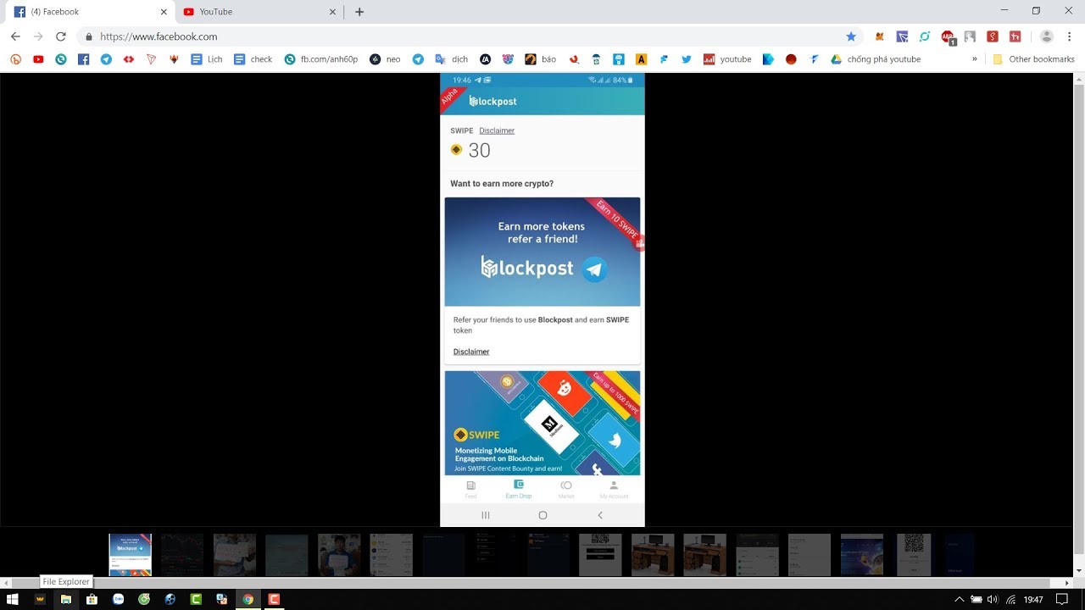
Task: Switch to the Facebook browser tab
Action: (88, 12)
